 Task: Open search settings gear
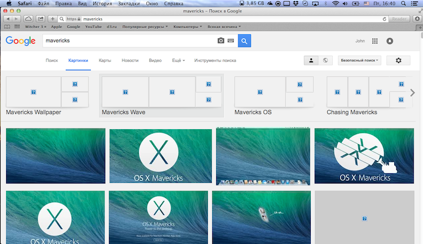pyautogui.click(x=399, y=60)
